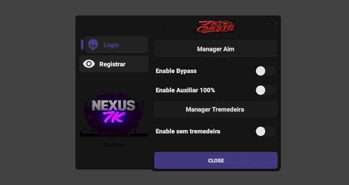Close the window using the X icon
This screenshot has height=185, width=349.
(x=277, y=24)
